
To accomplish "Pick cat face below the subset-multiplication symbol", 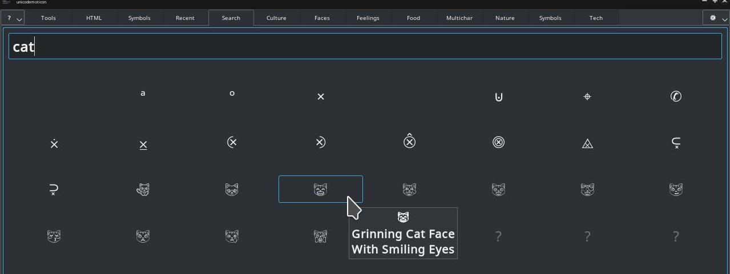I will point(676,189).
